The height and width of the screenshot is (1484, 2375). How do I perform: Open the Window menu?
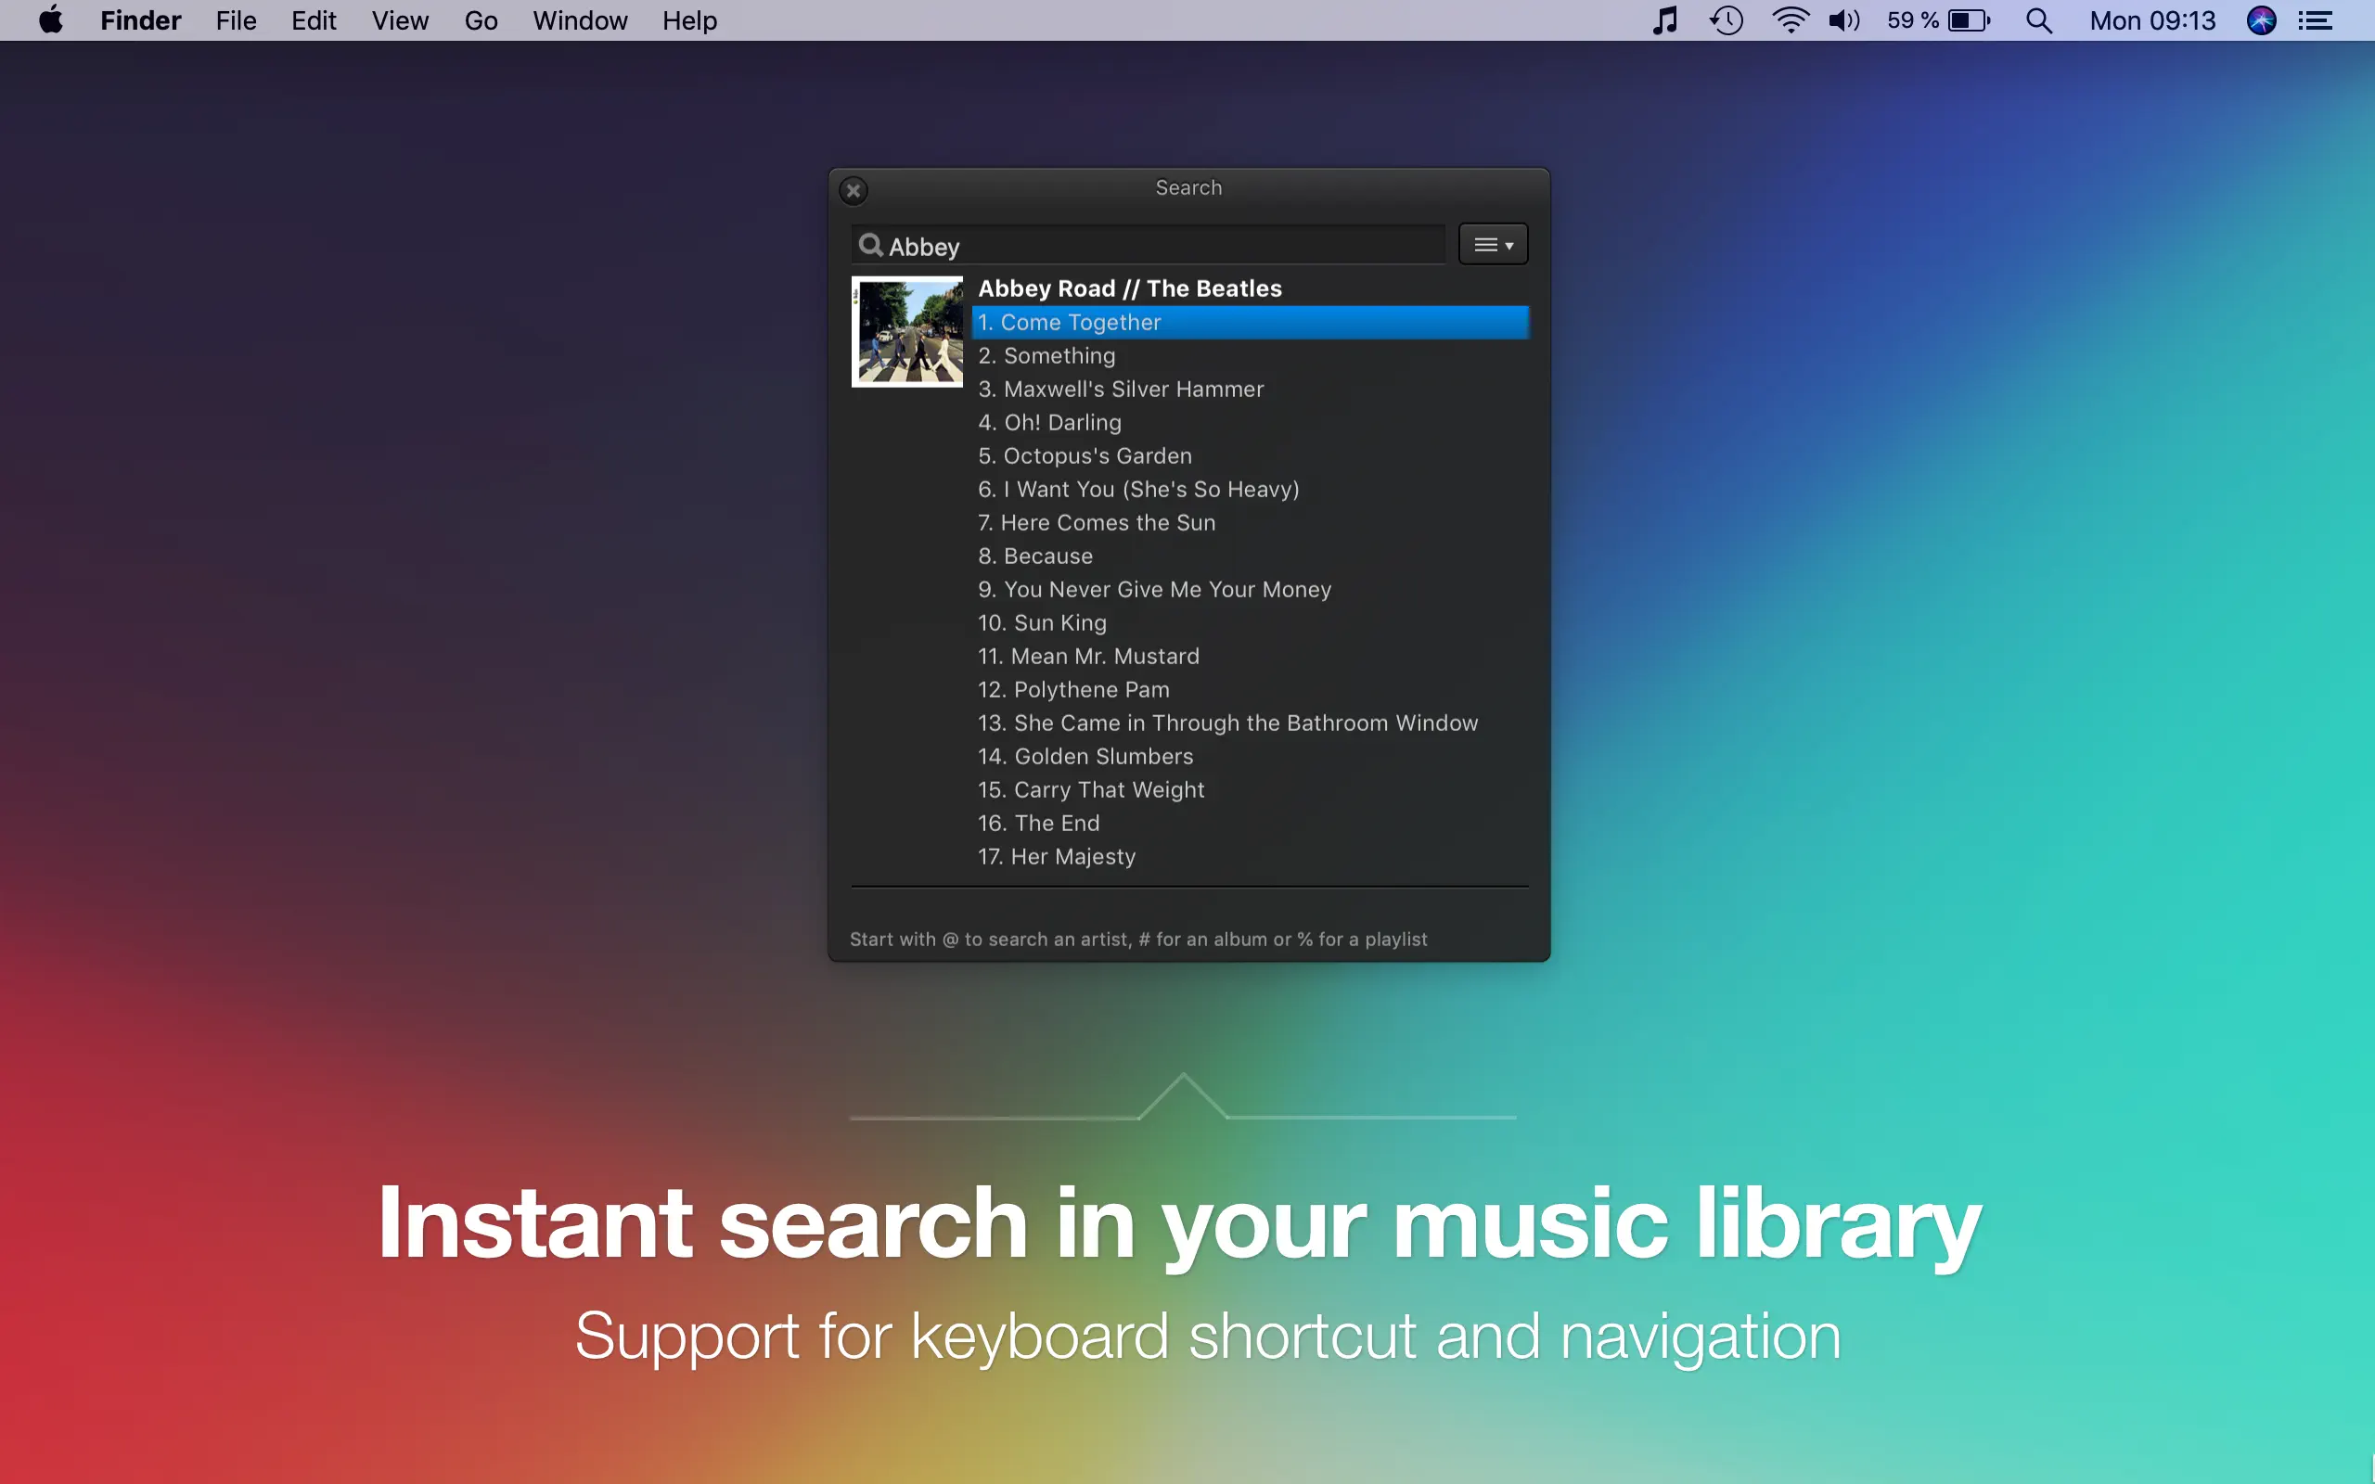click(579, 20)
